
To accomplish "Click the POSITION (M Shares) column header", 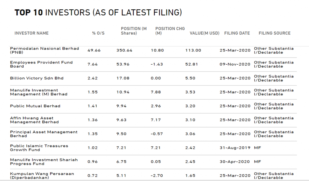I will pos(134,31).
